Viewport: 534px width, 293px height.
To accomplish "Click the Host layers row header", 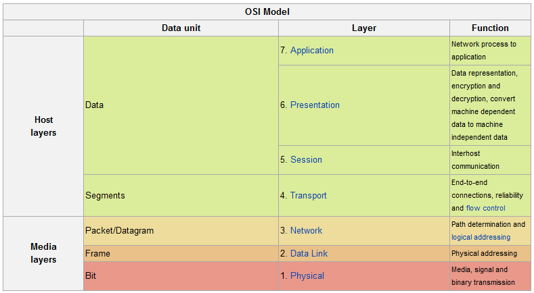I will (43, 126).
